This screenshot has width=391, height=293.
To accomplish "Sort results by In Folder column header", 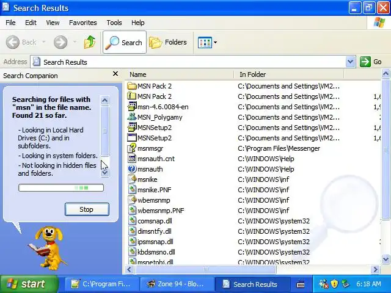I will click(289, 74).
